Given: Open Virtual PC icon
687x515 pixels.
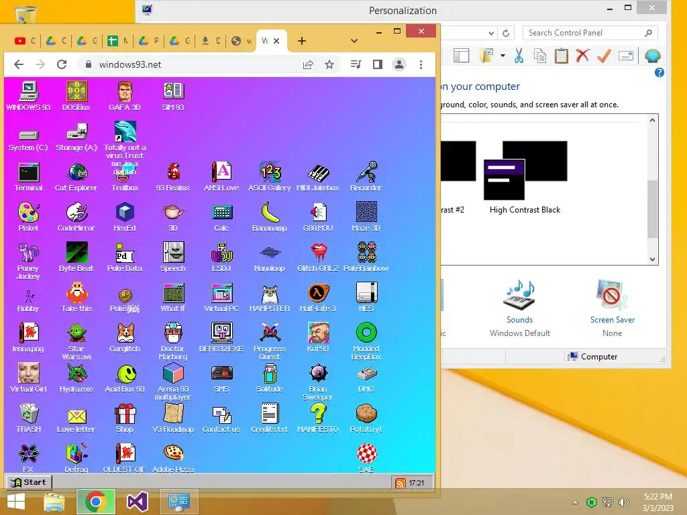Looking at the screenshot, I should click(221, 297).
